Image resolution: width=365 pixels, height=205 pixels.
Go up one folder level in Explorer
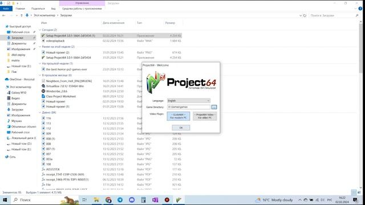click(22, 15)
